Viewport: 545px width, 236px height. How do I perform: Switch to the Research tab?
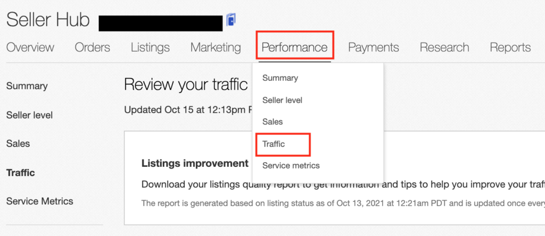click(444, 47)
